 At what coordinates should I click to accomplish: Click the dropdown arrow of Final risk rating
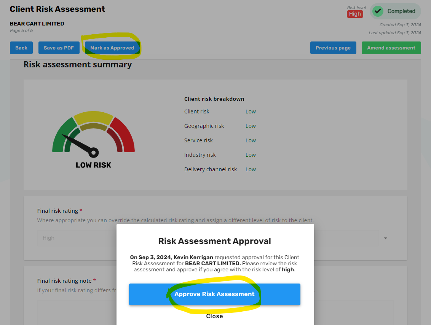point(385,238)
